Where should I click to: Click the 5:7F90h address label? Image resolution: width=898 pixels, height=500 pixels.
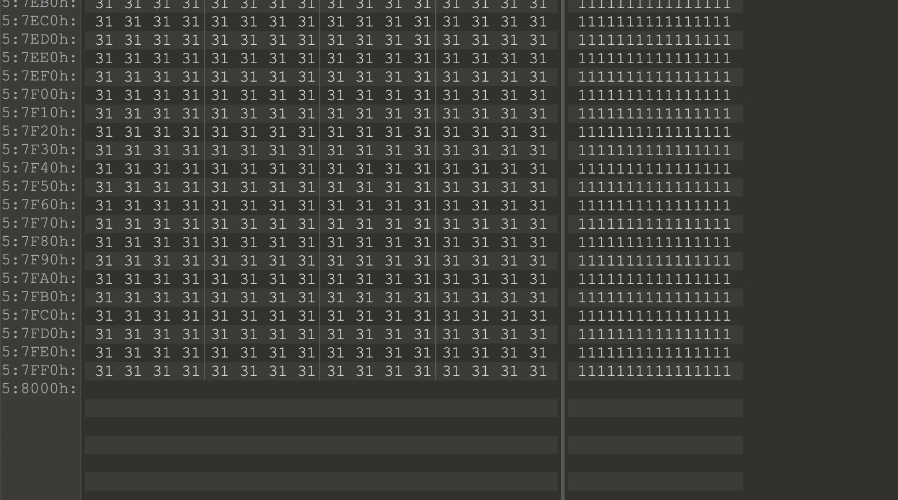(40, 260)
